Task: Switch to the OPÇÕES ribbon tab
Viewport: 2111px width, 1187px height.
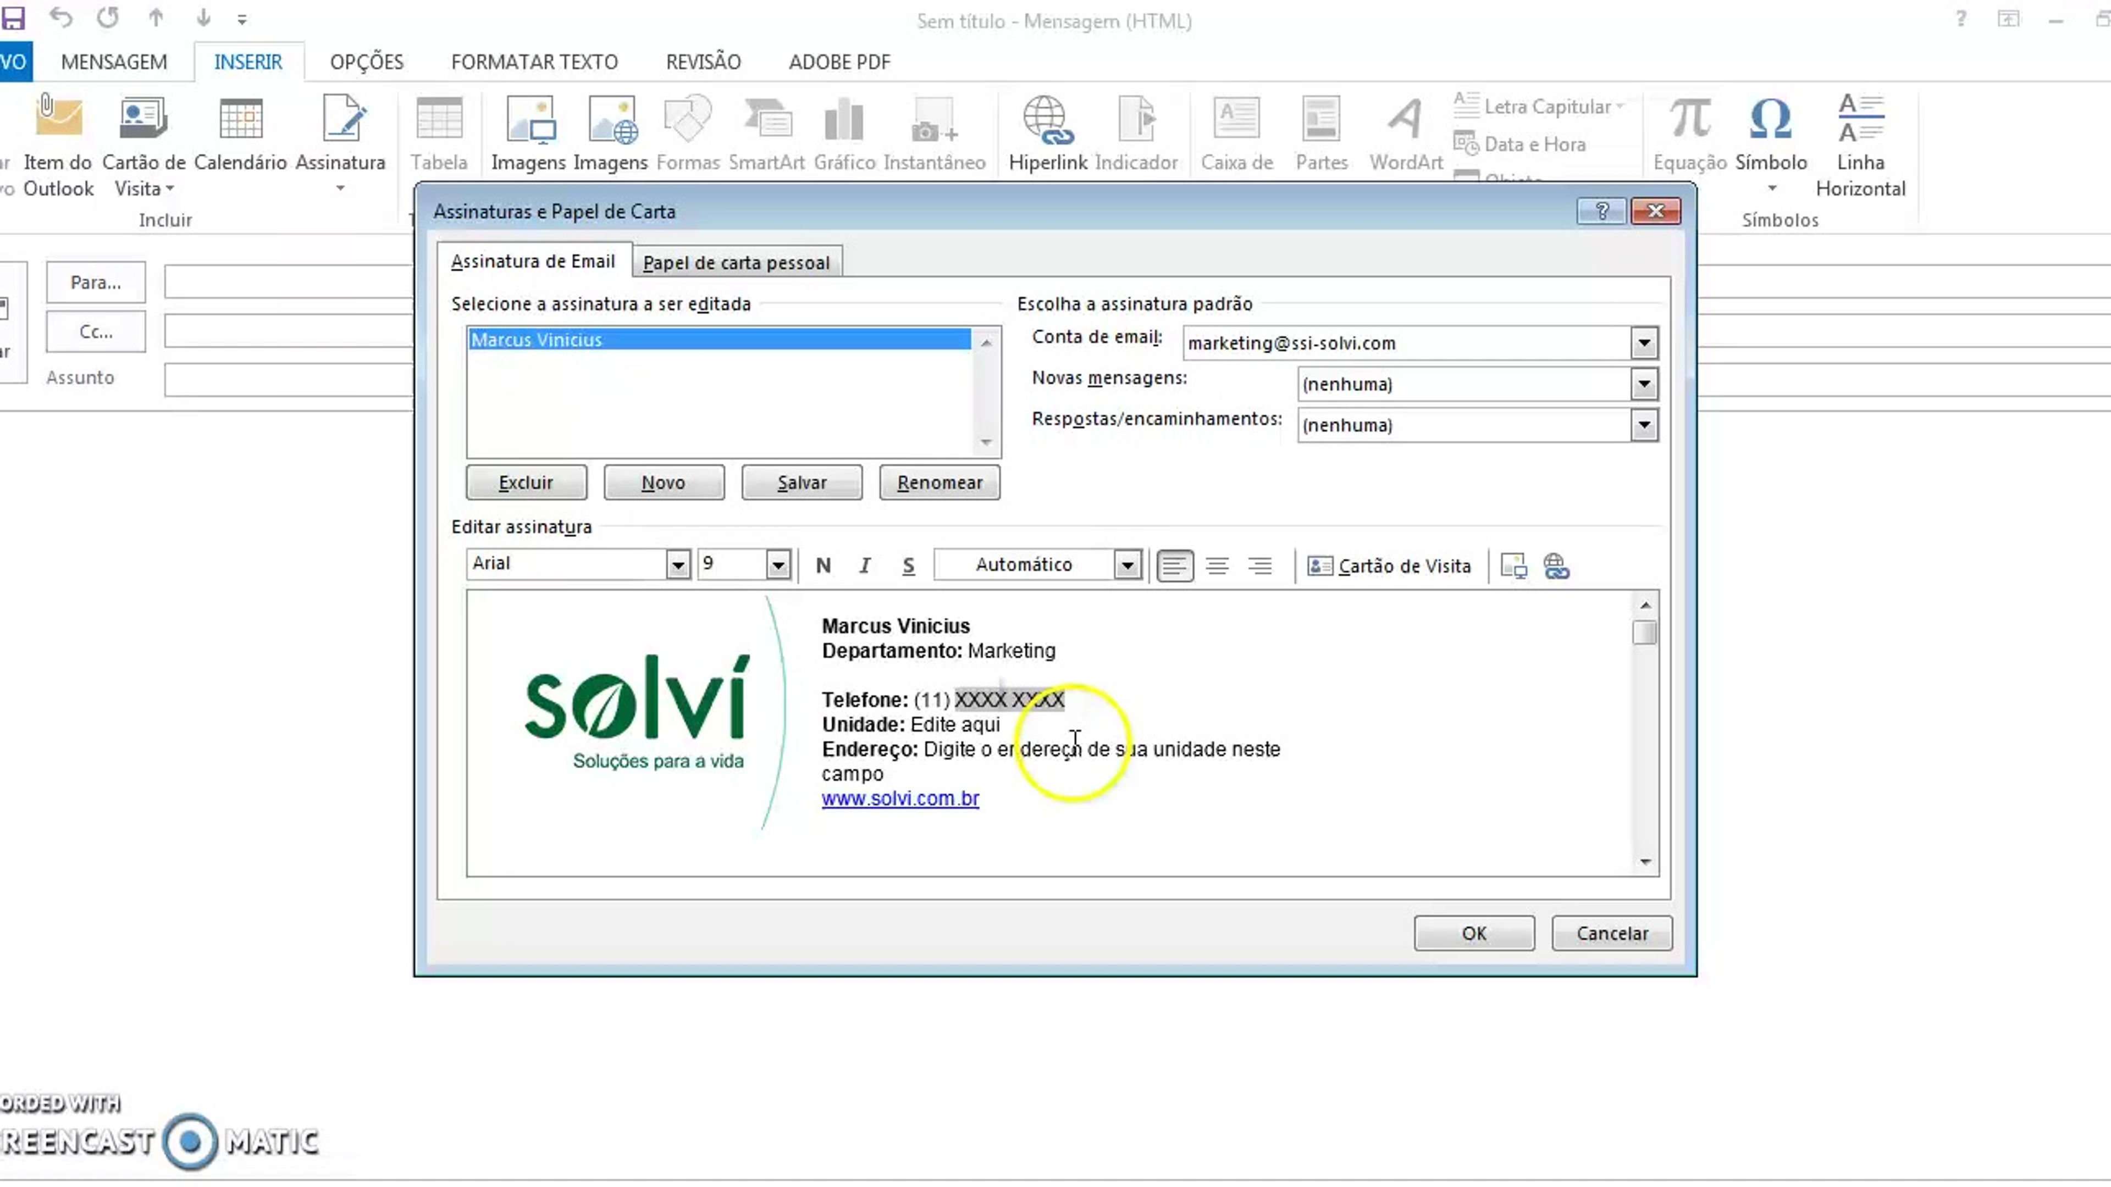Action: pos(366,62)
